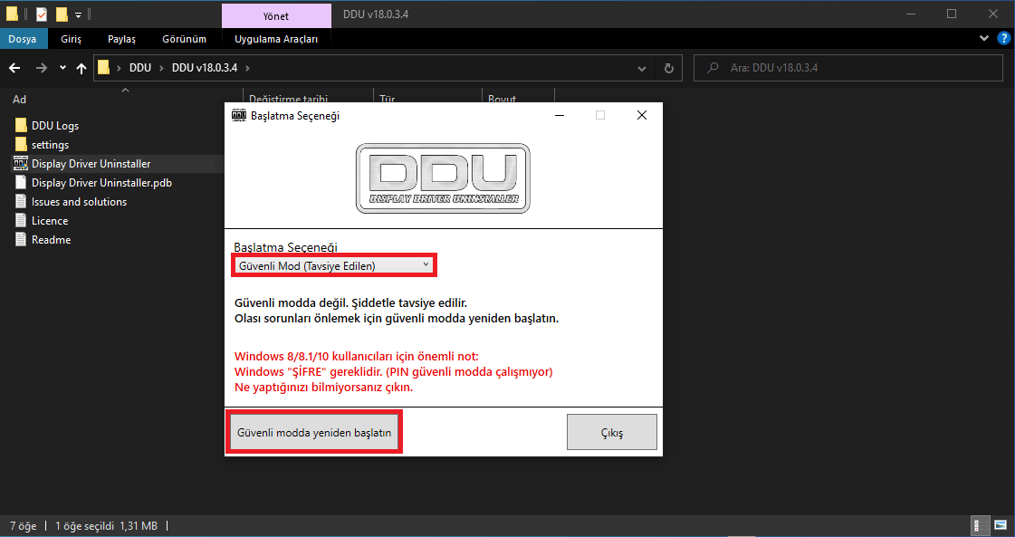This screenshot has width=1015, height=537.
Task: Select Issues and solutions file
Action: point(79,201)
